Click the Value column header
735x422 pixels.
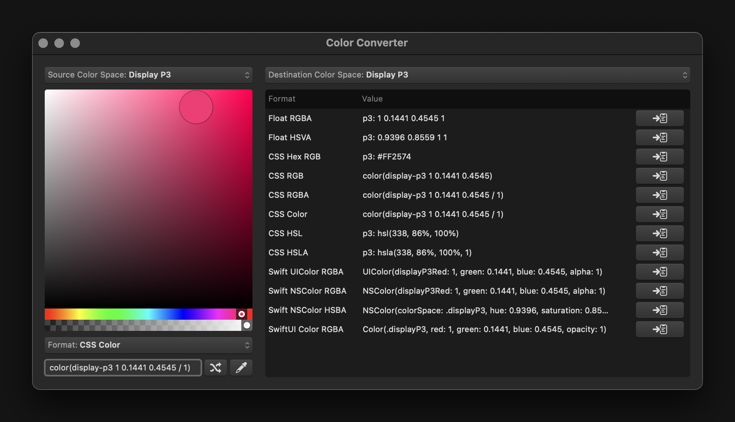pos(372,99)
